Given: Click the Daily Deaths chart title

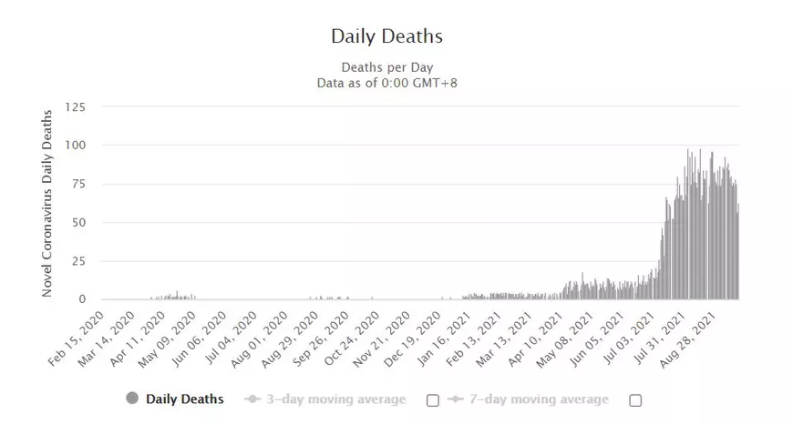Looking at the screenshot, I should tap(386, 37).
